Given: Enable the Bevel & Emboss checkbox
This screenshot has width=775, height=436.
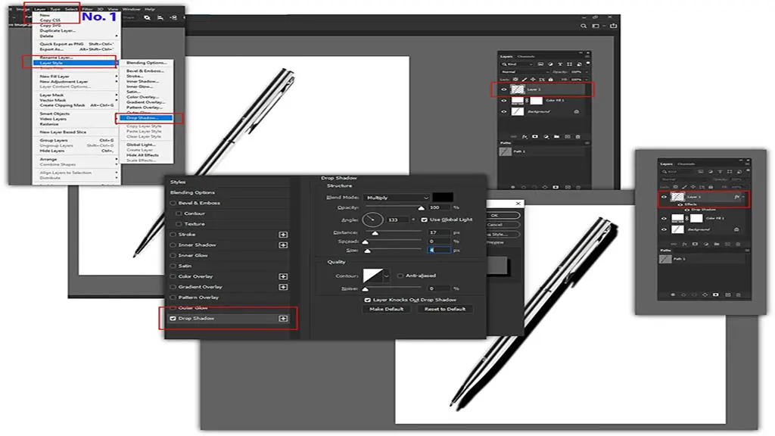Looking at the screenshot, I should pyautogui.click(x=173, y=203).
